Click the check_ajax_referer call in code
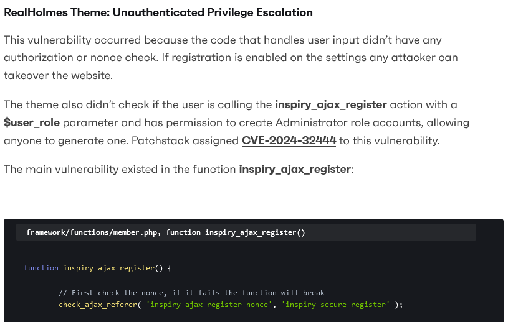Screen dimensions: 508x322 tap(98, 305)
